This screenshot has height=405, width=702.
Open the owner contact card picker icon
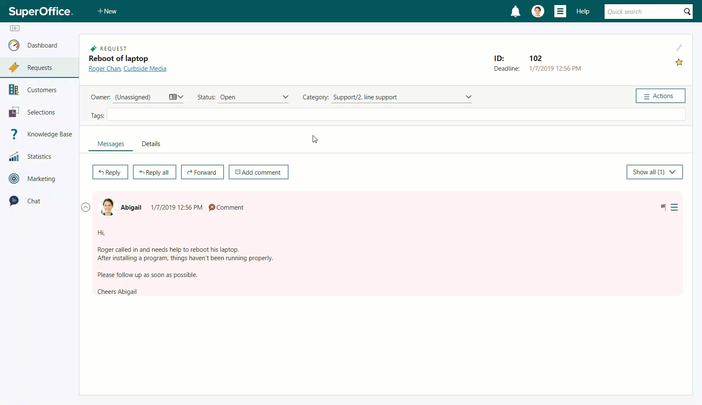[173, 97]
